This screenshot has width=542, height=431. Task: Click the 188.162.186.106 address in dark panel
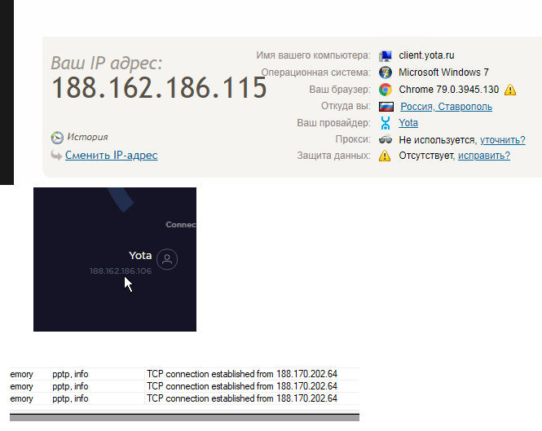(x=121, y=271)
